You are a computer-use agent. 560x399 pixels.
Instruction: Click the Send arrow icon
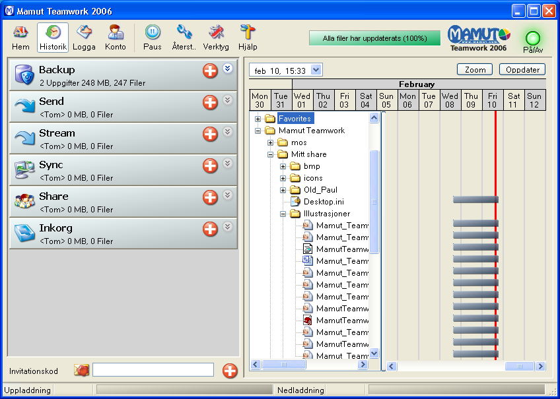(24, 106)
